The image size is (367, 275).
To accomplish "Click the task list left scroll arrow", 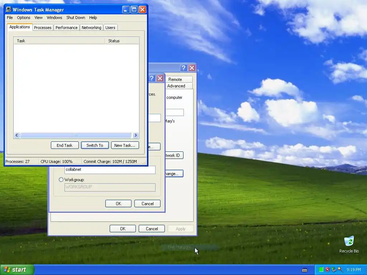I will (16, 135).
